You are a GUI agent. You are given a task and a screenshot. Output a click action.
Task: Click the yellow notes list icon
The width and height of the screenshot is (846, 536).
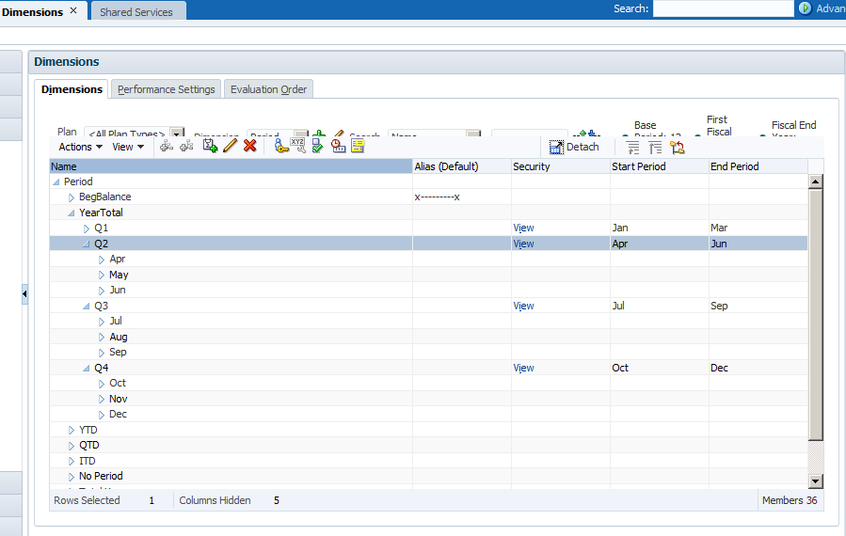[358, 146]
